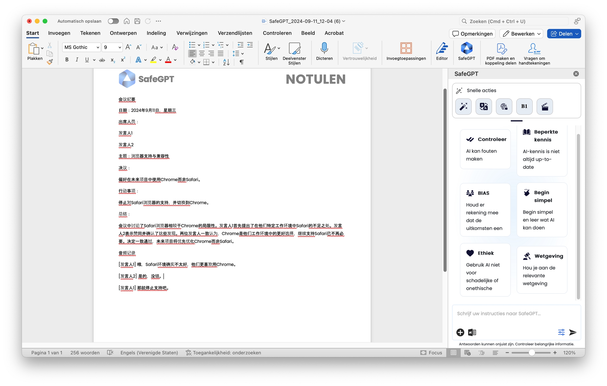This screenshot has width=607, height=386.
Task: Open the MS Gothic font dropdown
Action: click(98, 47)
